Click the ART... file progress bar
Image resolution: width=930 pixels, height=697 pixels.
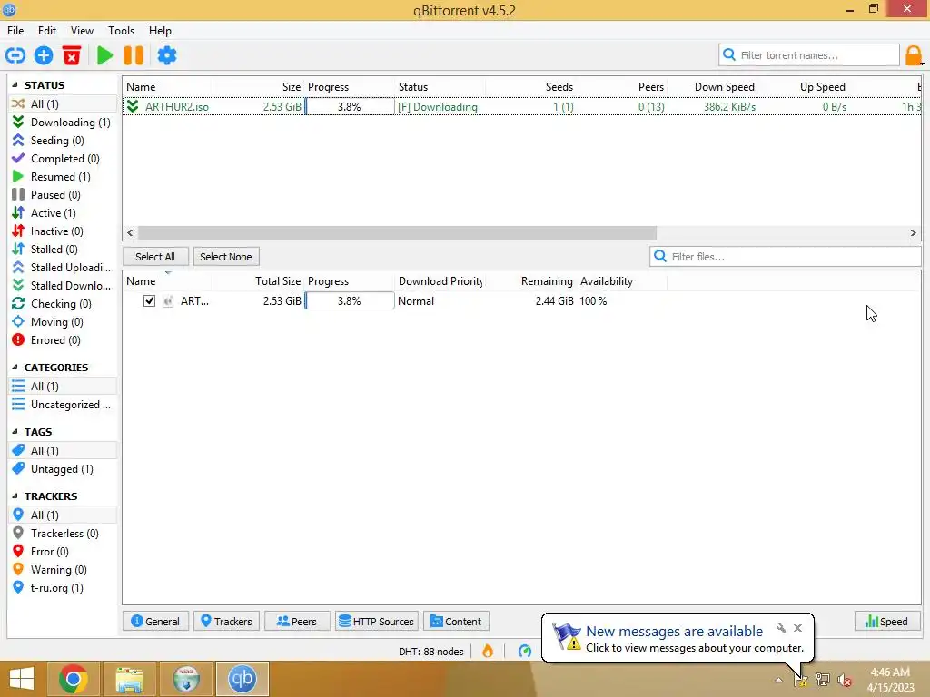[350, 301]
